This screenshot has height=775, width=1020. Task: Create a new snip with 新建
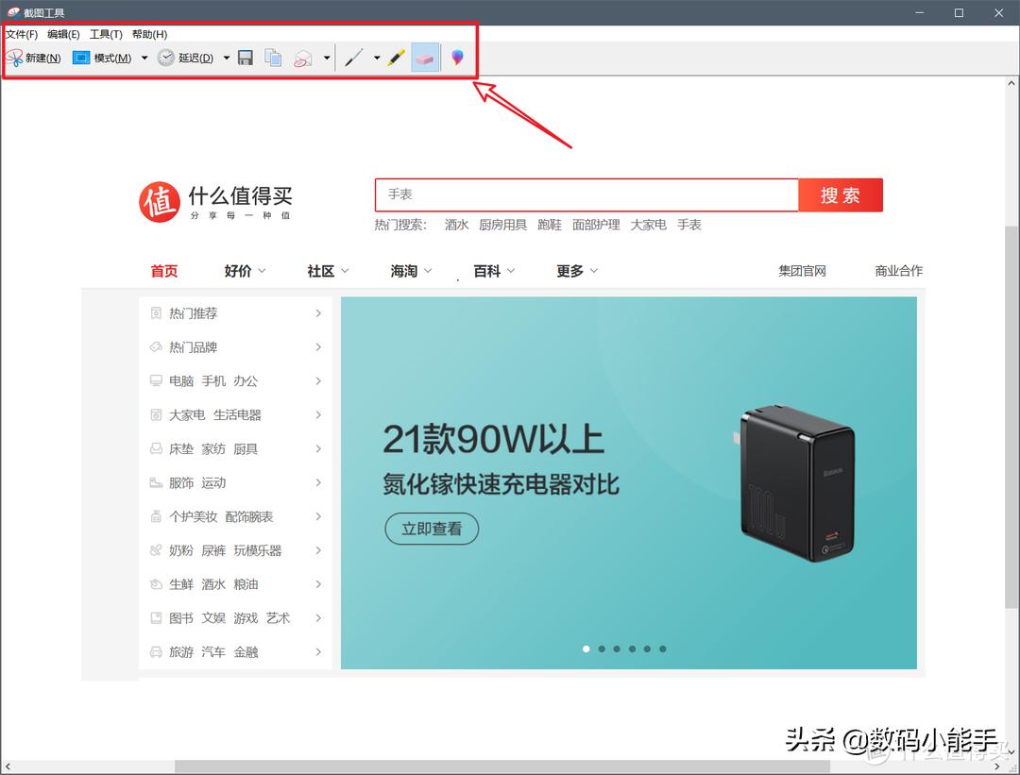[36, 57]
